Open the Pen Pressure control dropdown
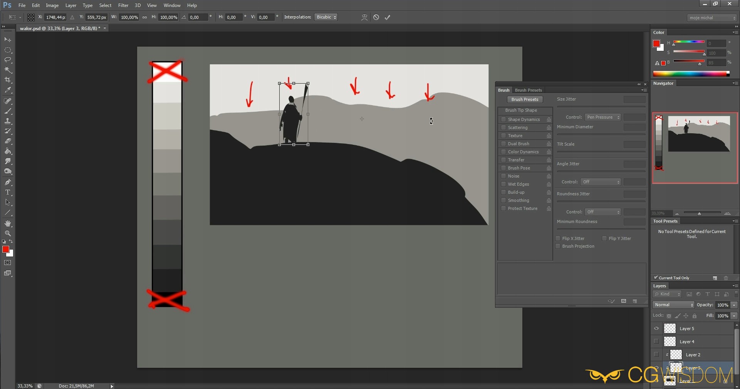740x389 pixels. pyautogui.click(x=603, y=117)
